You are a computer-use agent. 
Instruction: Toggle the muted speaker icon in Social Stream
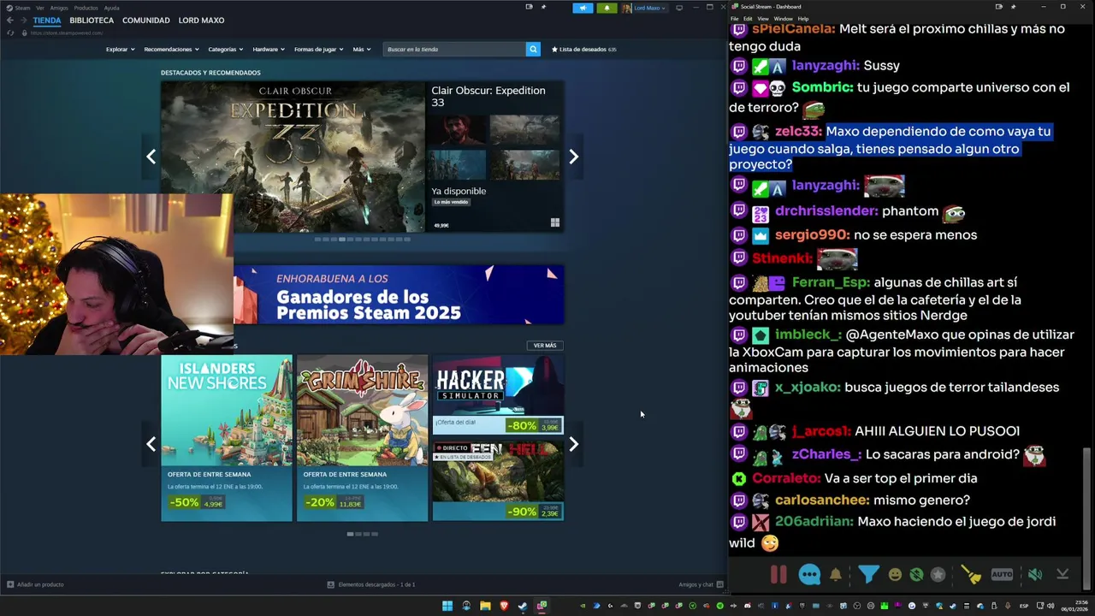tap(1035, 575)
